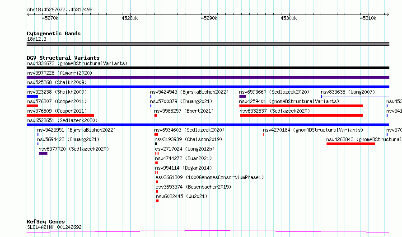Select the nsv954114 Dogan2014 marker
This screenshot has height=237, width=402.
(156, 172)
